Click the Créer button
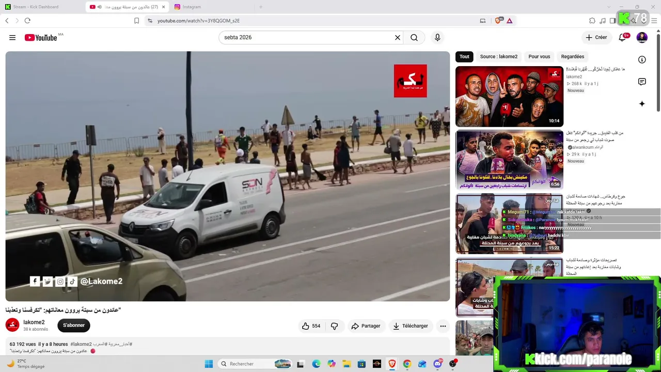 tap(596, 37)
